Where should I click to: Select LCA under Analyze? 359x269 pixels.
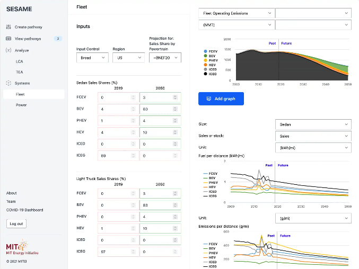20,61
